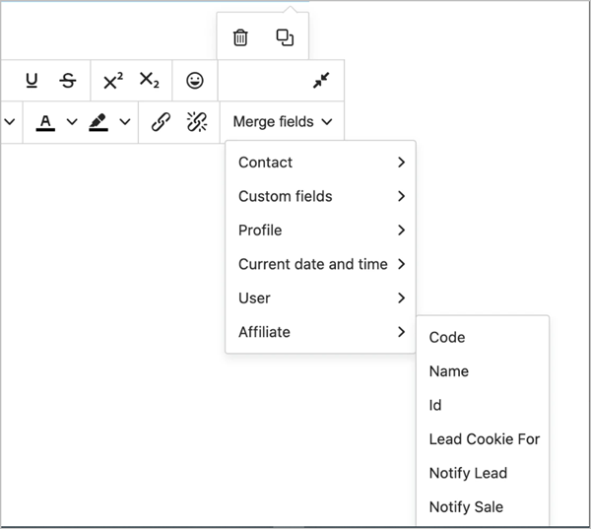This screenshot has width=591, height=529.
Task: Expand the Profile submenu
Action: pos(320,231)
